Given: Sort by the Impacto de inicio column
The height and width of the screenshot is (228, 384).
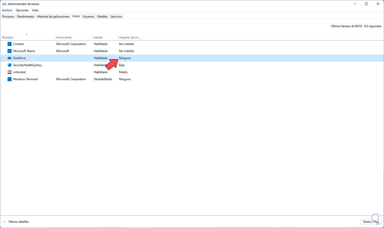Looking at the screenshot, I should [130, 37].
